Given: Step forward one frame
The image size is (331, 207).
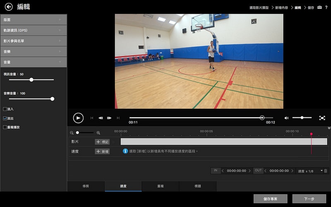Looking at the screenshot, I should coord(109,118).
